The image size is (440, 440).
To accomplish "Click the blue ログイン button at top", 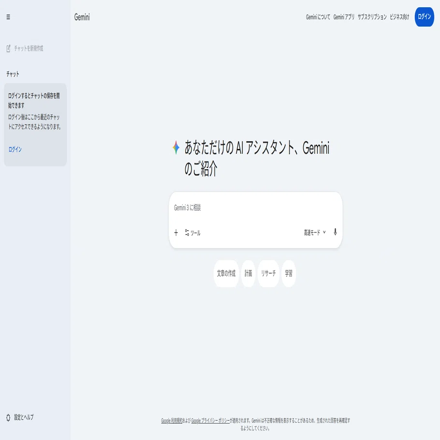I will pos(425,17).
